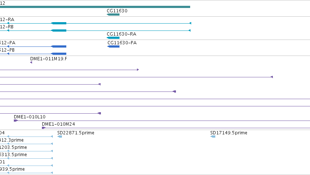Click the thick exon block on the -RA transcript
Screen dimensions: 310x175
point(59,23)
